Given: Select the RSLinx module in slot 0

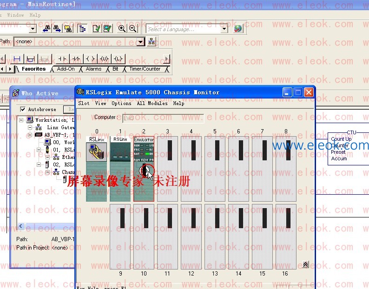Looking at the screenshot, I should point(97,169).
